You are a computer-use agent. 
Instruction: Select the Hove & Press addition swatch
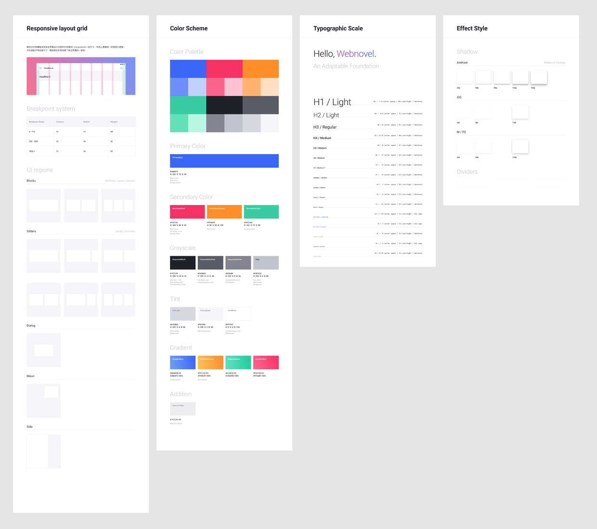coord(183,409)
